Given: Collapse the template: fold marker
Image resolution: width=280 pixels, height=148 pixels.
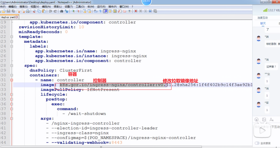Looking at the screenshot, I should click(x=11, y=37).
